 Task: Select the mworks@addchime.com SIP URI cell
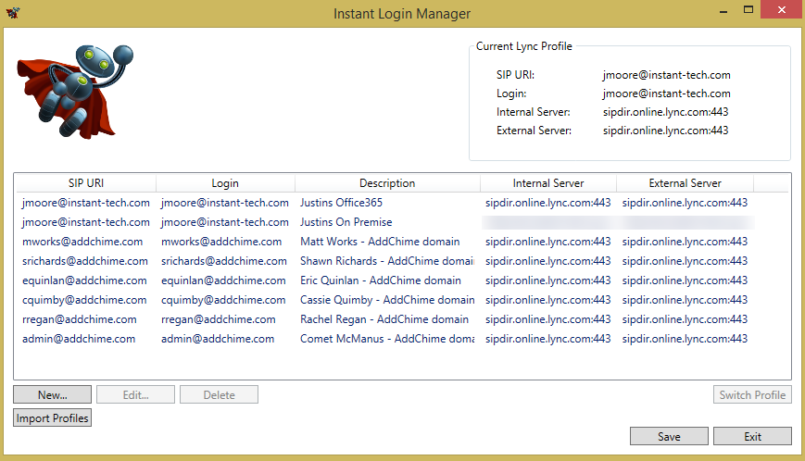coord(82,242)
